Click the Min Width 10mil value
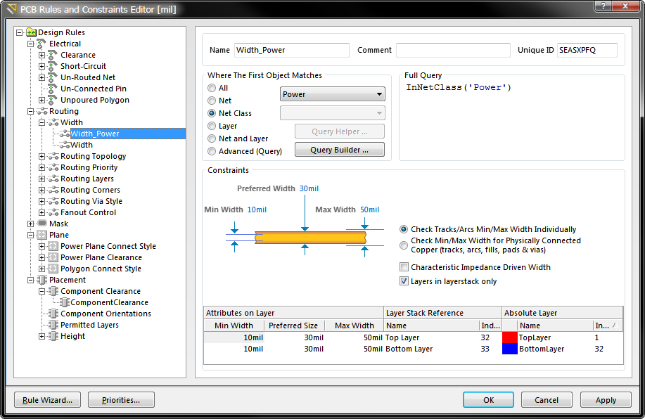The width and height of the screenshot is (645, 419). [x=257, y=209]
